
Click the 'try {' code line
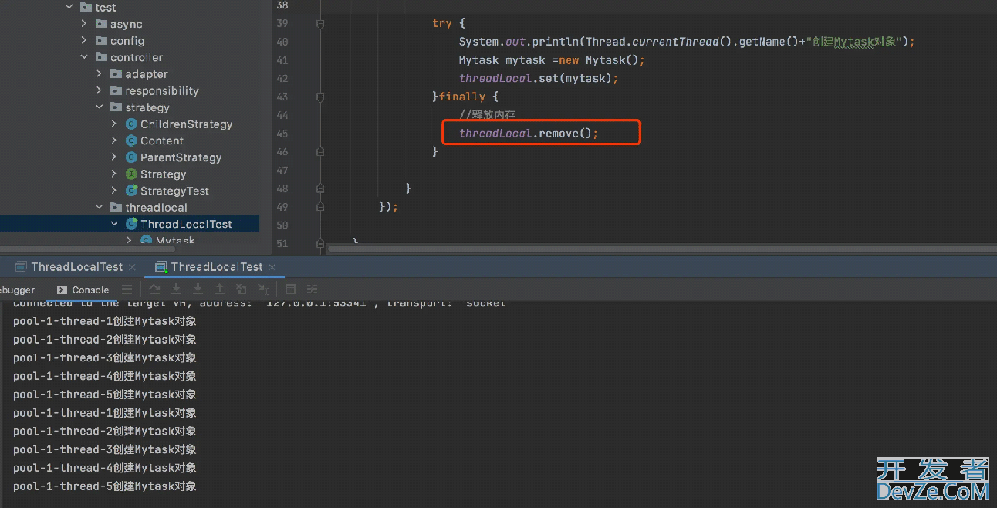(448, 23)
